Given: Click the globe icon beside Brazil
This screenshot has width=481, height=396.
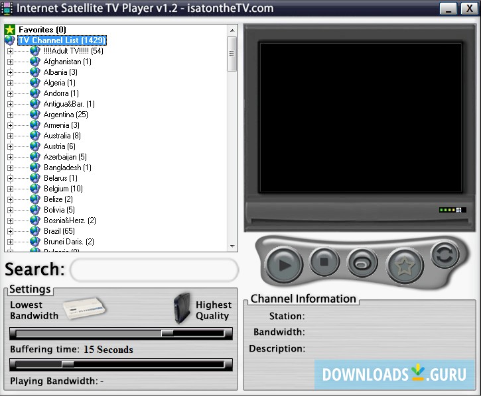Looking at the screenshot, I should click(35, 230).
